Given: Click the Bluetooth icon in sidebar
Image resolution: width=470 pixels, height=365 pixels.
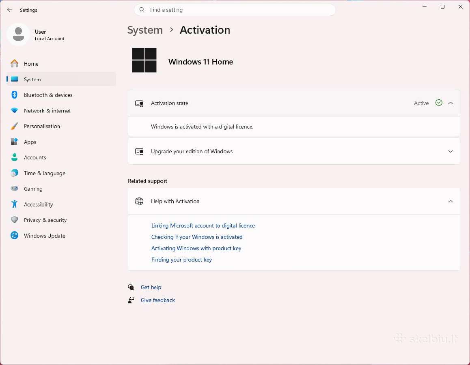Looking at the screenshot, I should (x=14, y=95).
